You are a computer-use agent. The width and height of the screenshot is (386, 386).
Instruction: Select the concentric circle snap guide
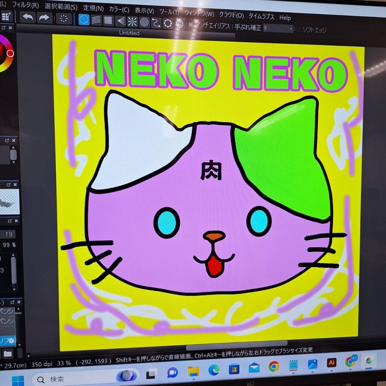[x=144, y=22]
